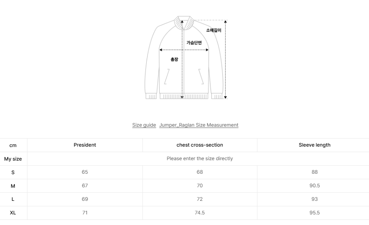Screen dimensions: 369x225
Task: Select the XL size row label
Action: [13, 213]
